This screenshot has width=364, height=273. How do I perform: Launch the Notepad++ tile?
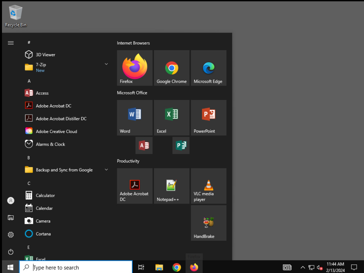(172, 186)
